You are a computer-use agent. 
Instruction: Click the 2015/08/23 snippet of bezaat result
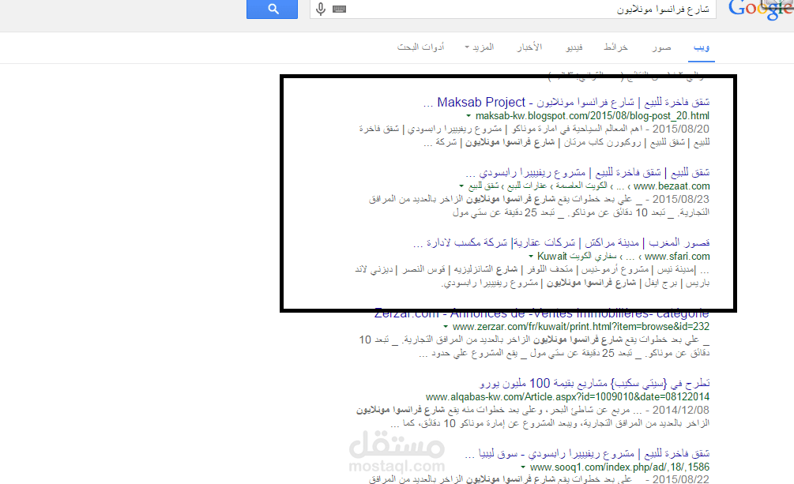point(540,206)
